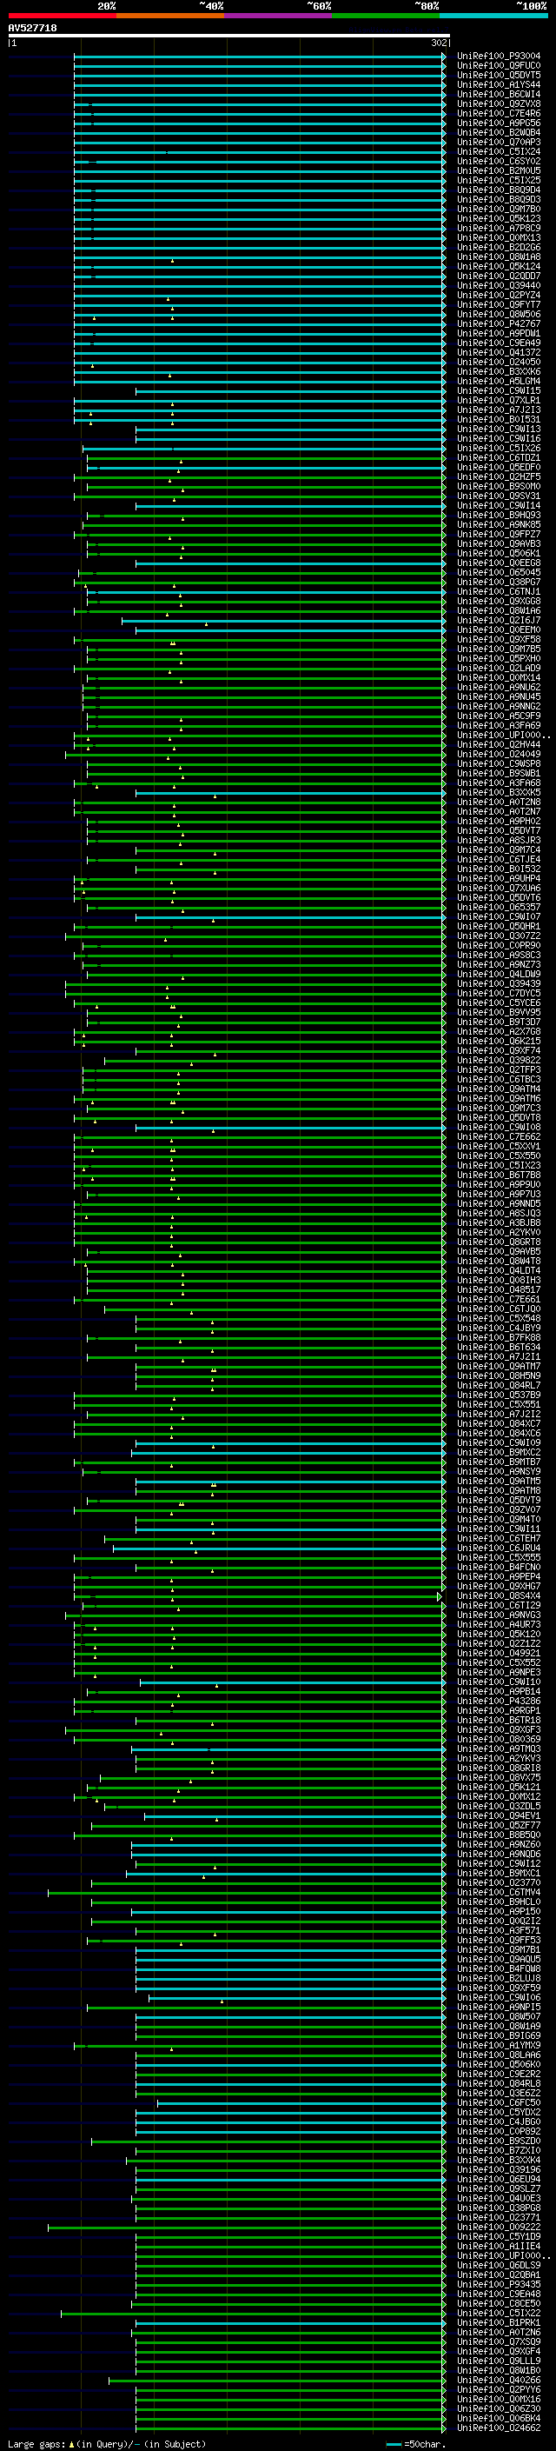This screenshot has height=2451, width=556.
Task: Select the UniRef100_B0I531 label
Action: pyautogui.click(x=498, y=420)
